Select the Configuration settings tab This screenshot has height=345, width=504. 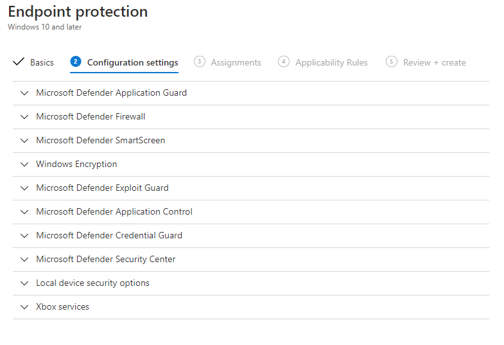133,62
